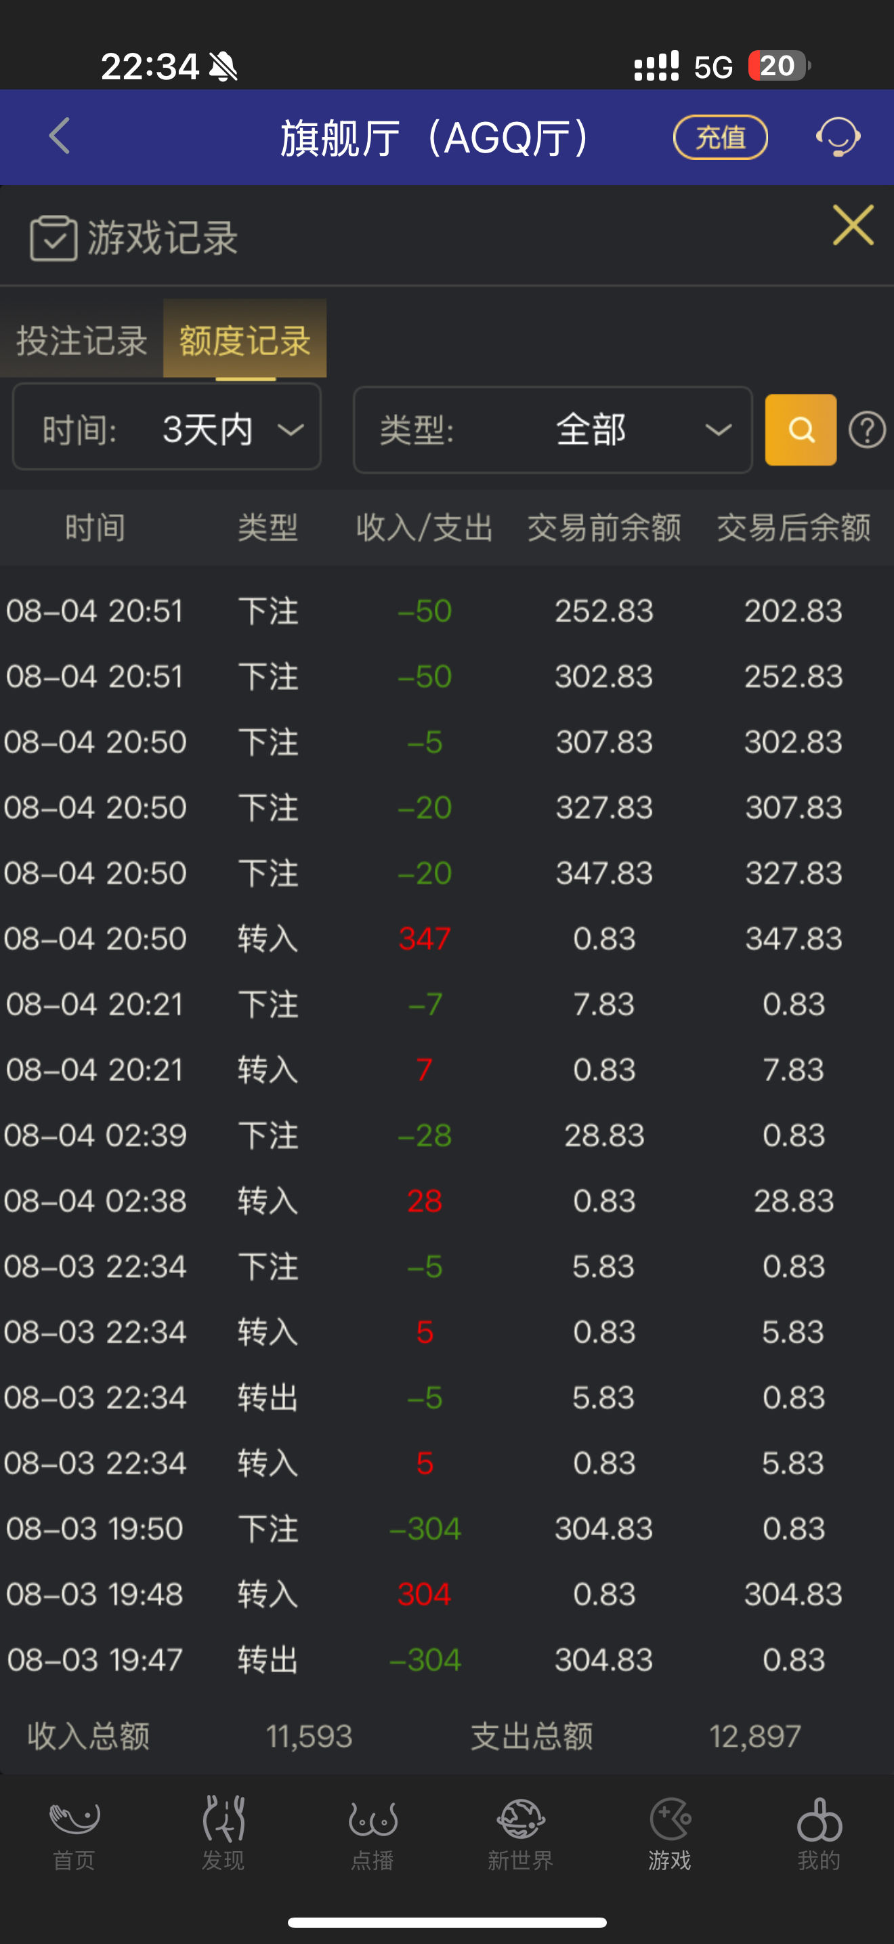The width and height of the screenshot is (894, 1944).
Task: Tap the orange search button
Action: tap(800, 429)
